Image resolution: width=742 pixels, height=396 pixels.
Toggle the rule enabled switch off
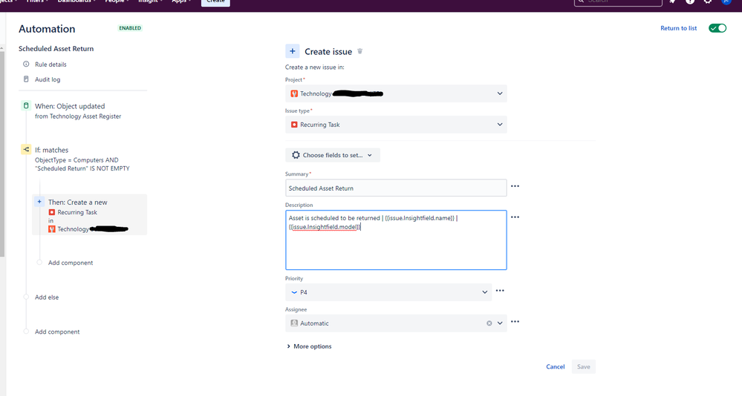pos(717,28)
